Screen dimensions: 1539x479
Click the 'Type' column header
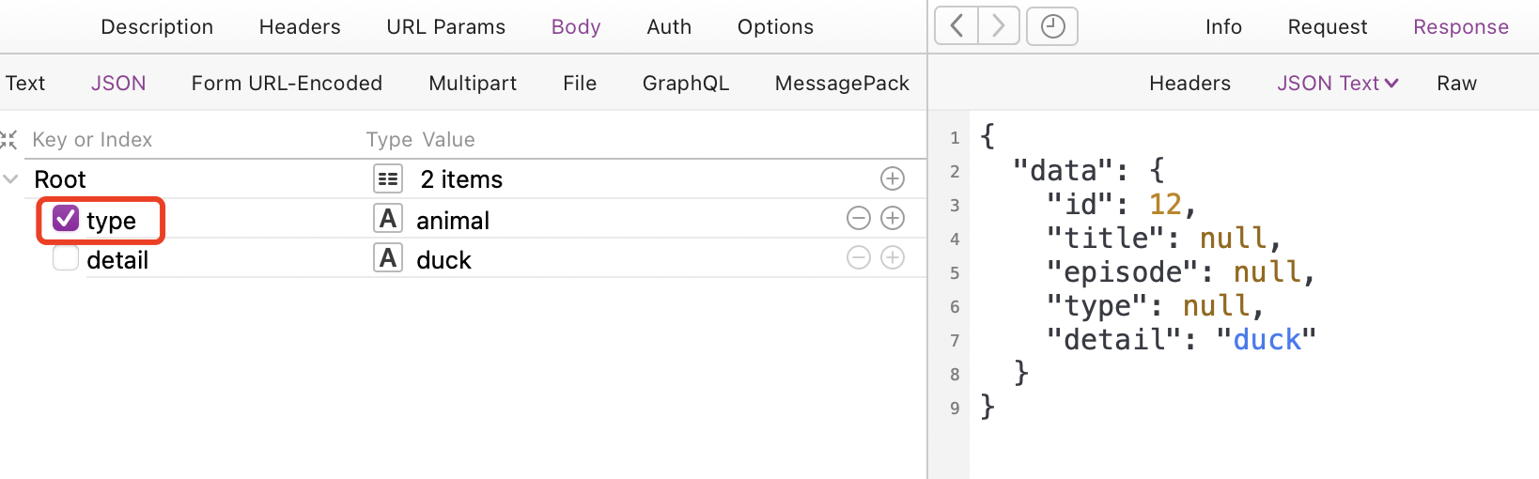click(389, 139)
